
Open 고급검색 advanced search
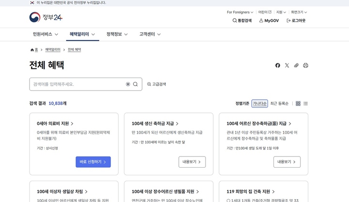click(157, 84)
